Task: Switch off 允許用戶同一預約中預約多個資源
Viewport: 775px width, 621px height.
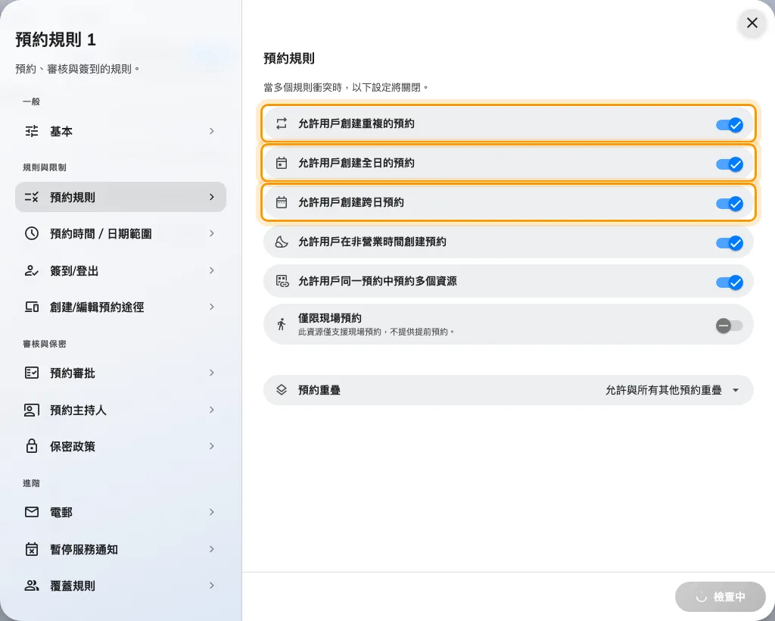Action: click(730, 282)
